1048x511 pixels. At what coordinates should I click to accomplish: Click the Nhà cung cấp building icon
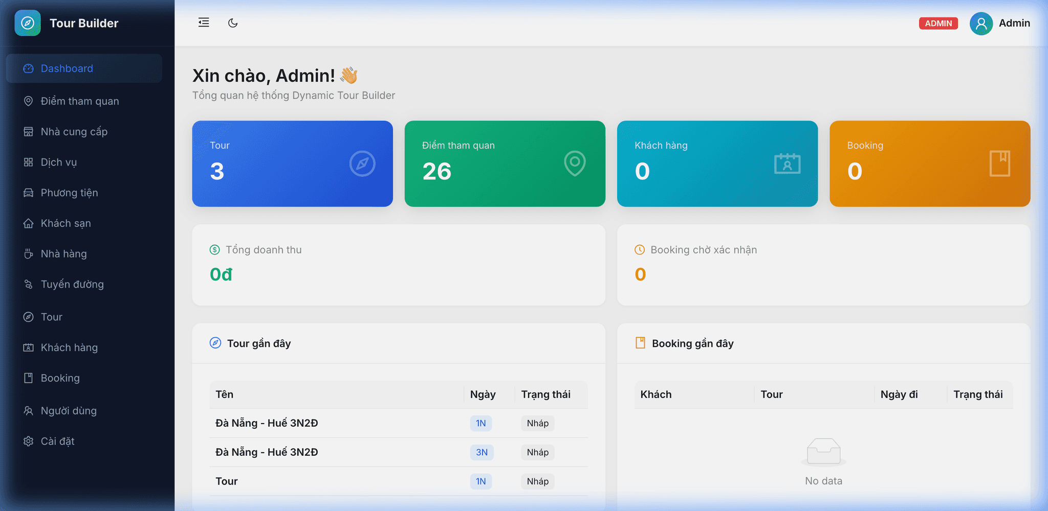(29, 131)
